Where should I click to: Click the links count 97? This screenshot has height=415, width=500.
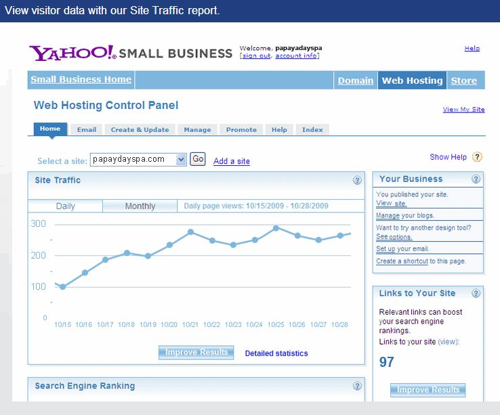coord(386,362)
